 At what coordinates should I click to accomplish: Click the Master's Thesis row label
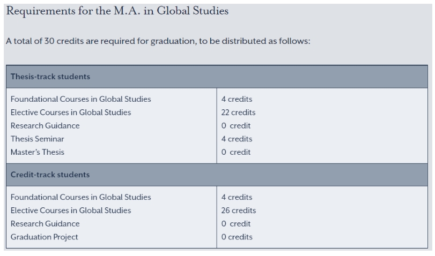pyautogui.click(x=38, y=153)
